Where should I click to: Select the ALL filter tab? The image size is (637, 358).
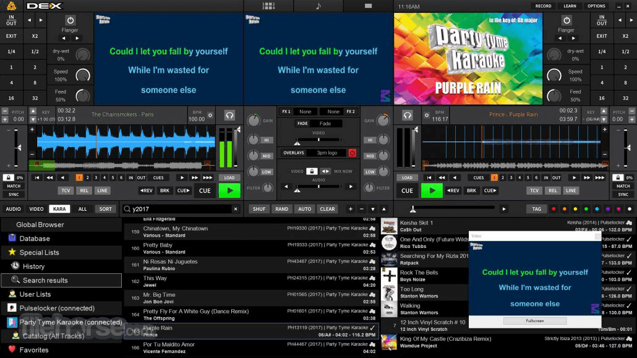82,209
